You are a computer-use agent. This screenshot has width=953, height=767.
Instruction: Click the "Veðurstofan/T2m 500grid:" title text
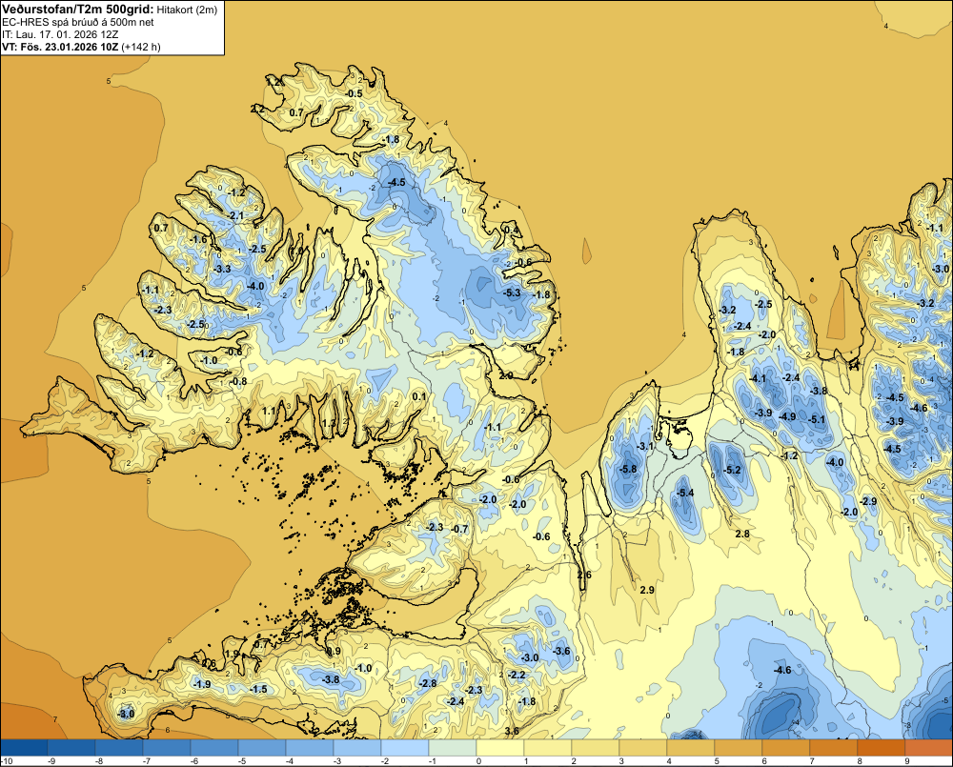pyautogui.click(x=78, y=10)
